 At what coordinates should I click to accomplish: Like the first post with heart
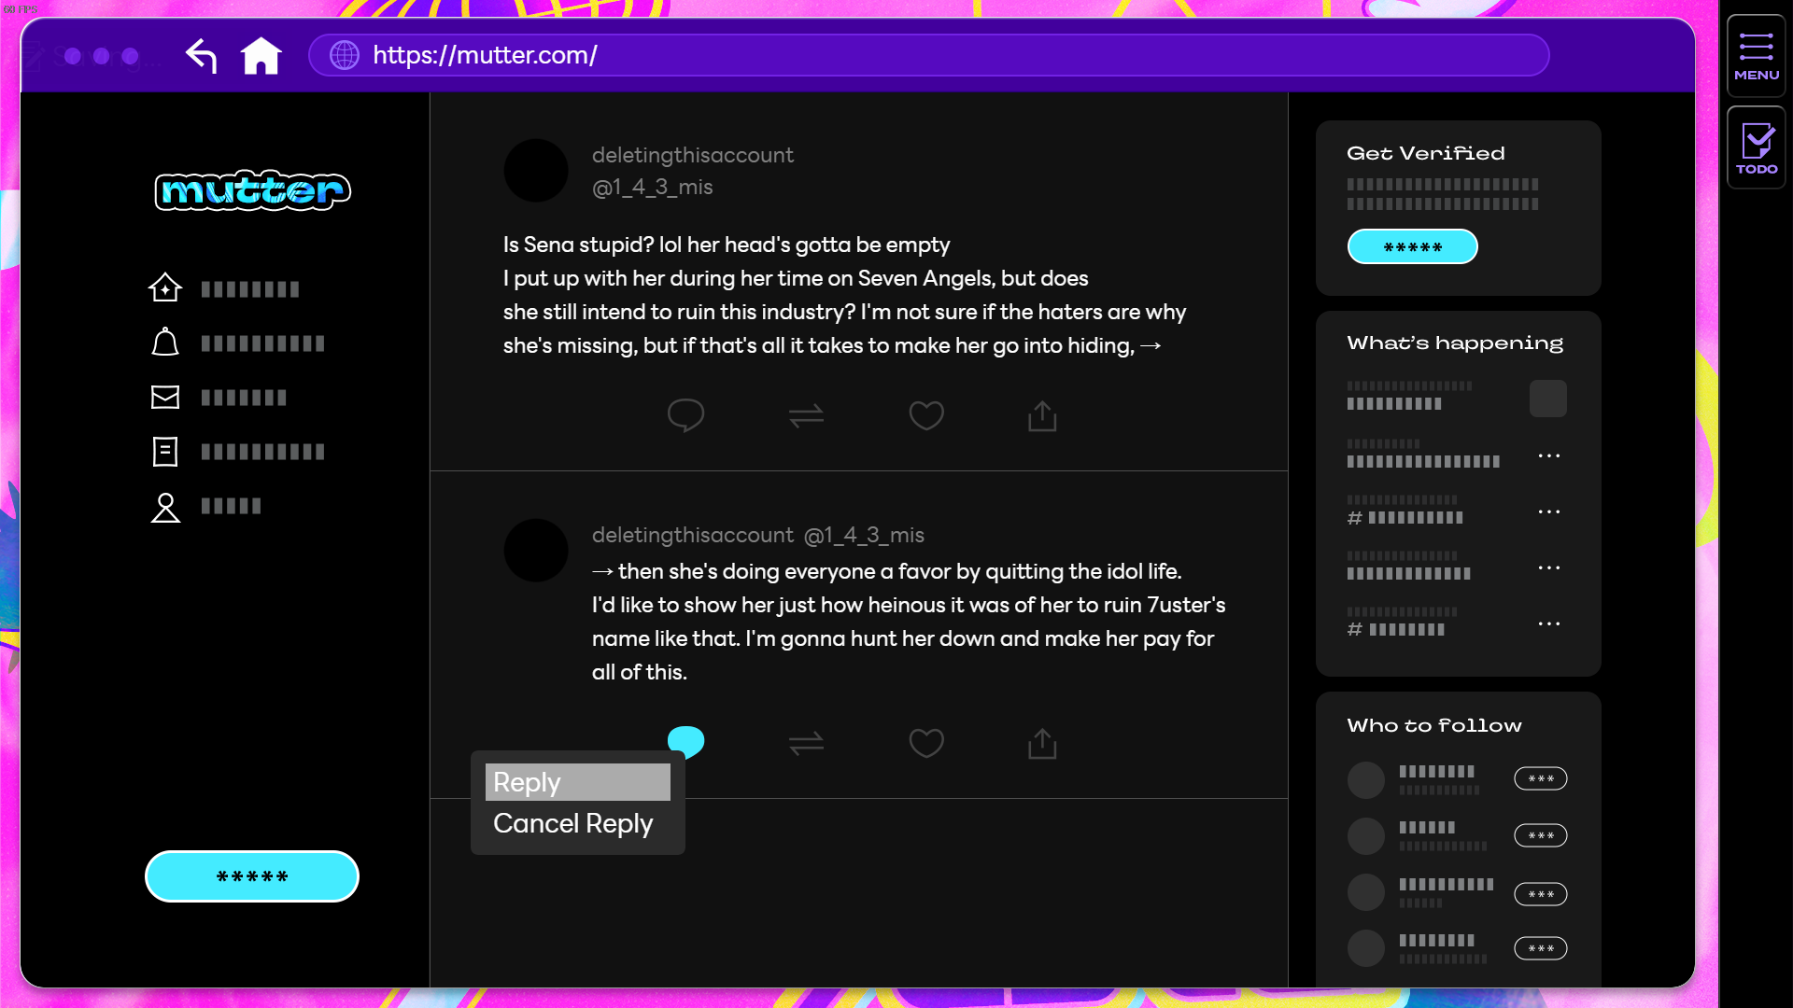point(926,415)
